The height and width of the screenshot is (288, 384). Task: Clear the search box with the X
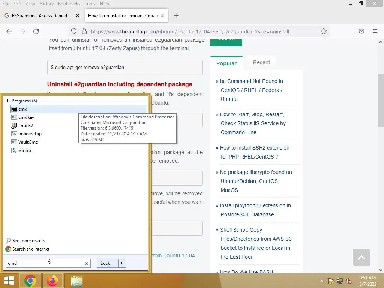pyautogui.click(x=86, y=264)
